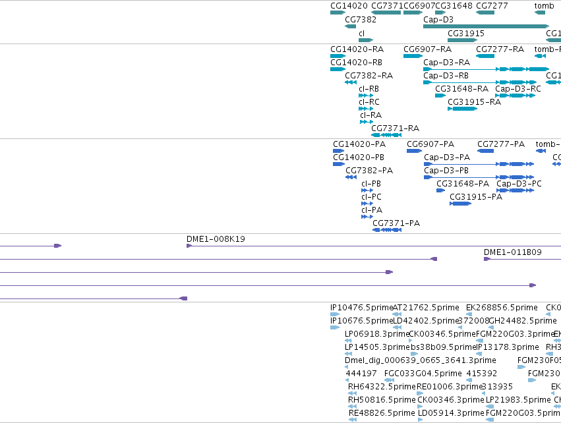Viewport: 561px width, 423px height.
Task: Click the Cap-D3-RA transcript
Action: tap(486, 69)
